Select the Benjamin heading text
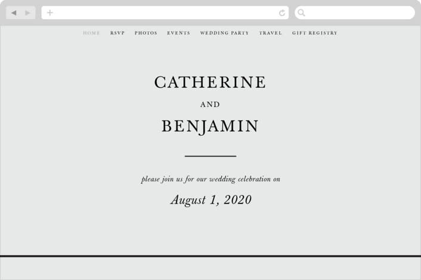421x280 pixels. tap(210, 127)
